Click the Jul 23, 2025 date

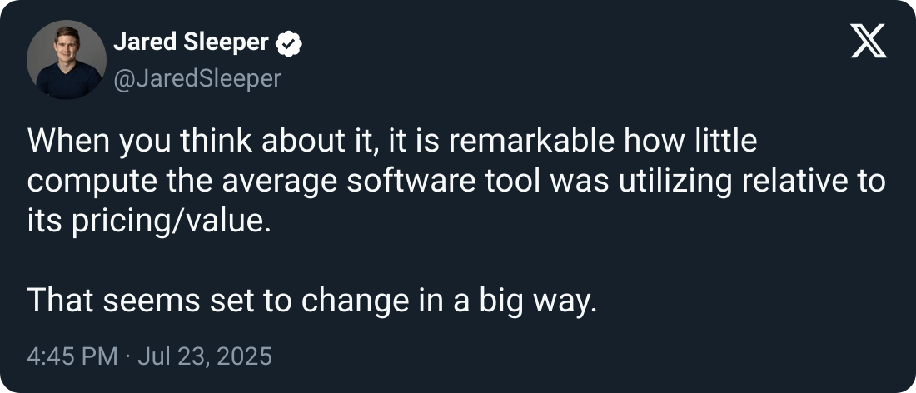[x=205, y=356]
